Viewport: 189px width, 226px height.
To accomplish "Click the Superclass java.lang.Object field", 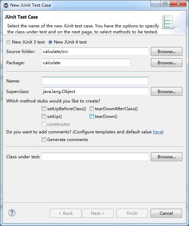I will point(95,91).
